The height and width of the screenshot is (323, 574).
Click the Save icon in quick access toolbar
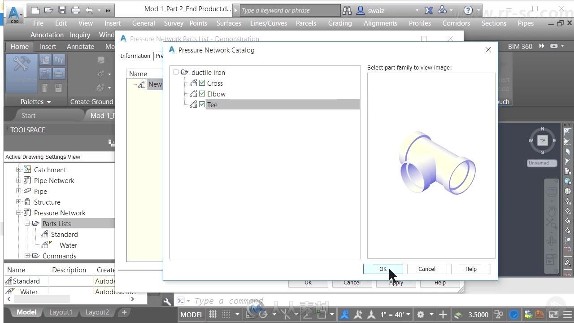click(62, 10)
